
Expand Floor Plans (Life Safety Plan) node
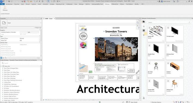3,72
